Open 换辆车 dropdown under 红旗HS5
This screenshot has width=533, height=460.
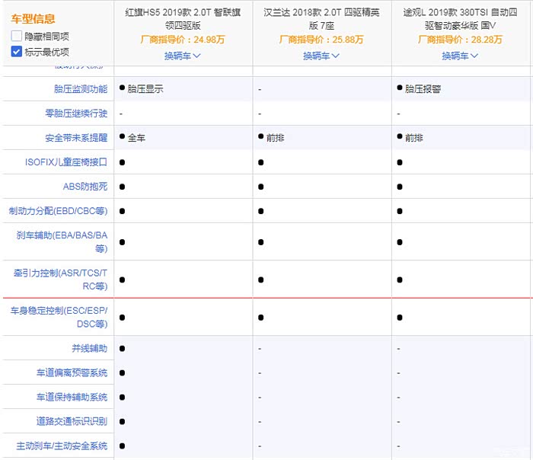point(182,56)
